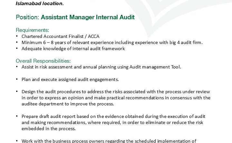232x143 pixels.
Task: Click the 'Chartered Accountant Finalist' line
Action: coord(51,36)
